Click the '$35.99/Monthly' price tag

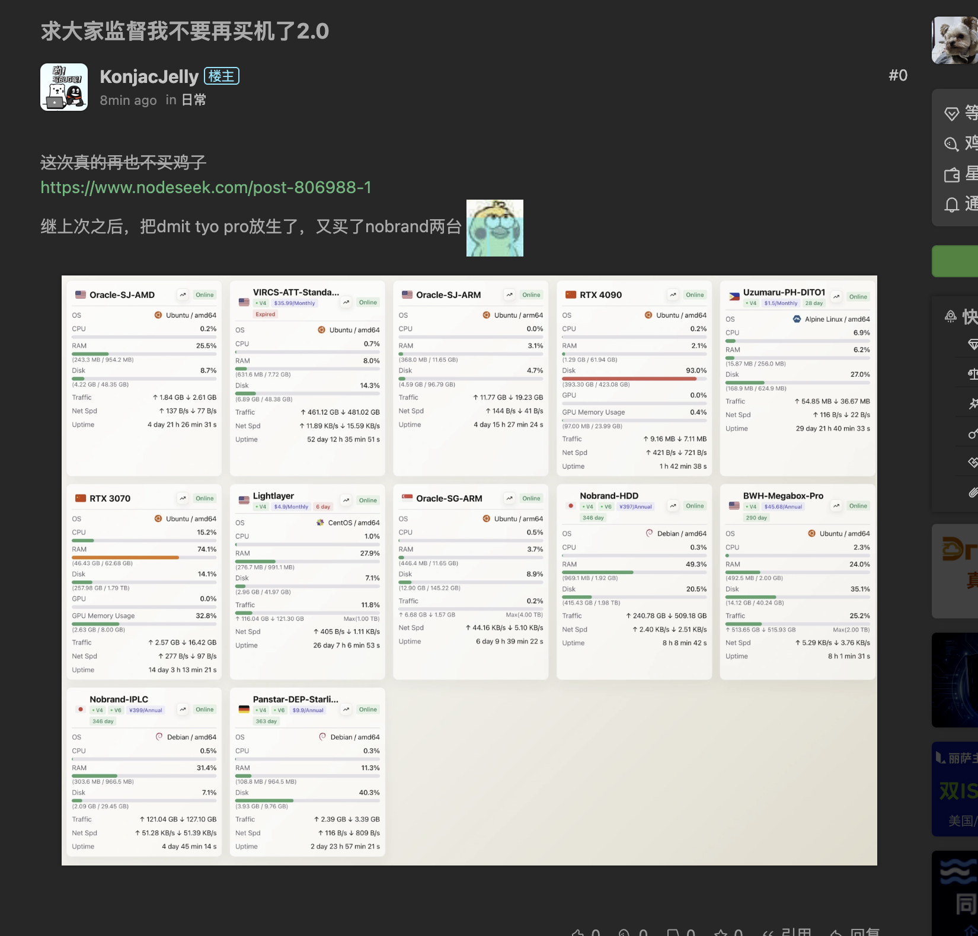(295, 303)
